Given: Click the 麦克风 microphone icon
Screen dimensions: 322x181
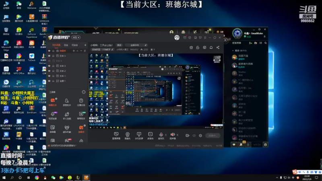Looking at the screenshot, I should (161, 136).
